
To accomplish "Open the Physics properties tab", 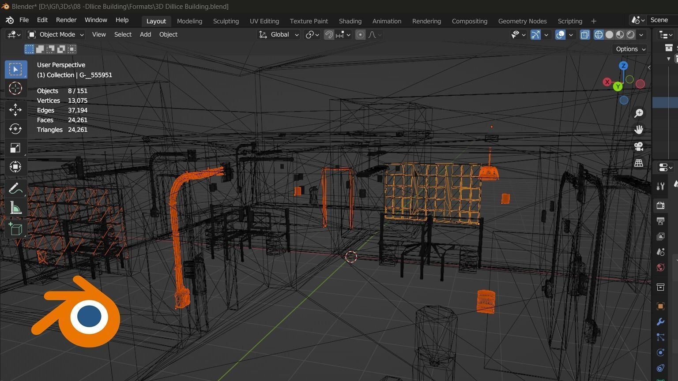I will (x=661, y=352).
